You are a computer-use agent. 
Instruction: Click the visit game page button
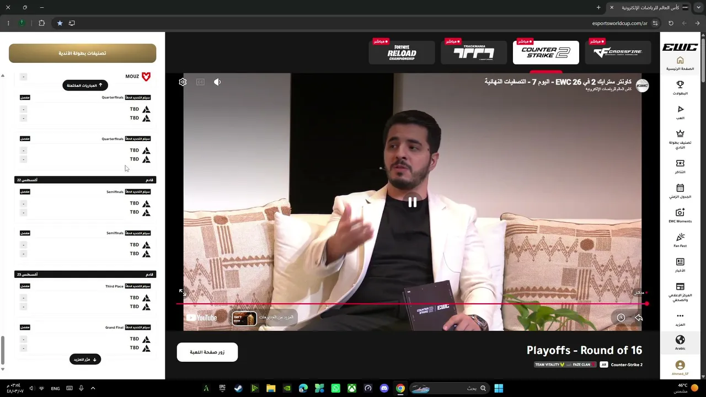207,352
